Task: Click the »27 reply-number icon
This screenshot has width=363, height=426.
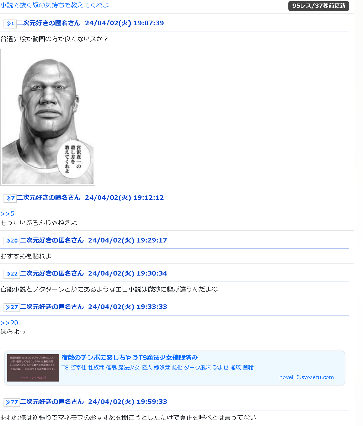Action: 12,307
